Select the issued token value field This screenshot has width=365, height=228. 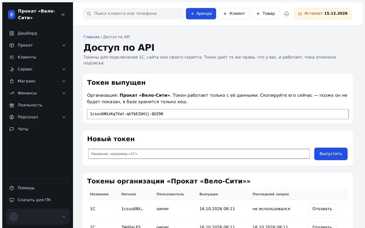[x=218, y=114]
